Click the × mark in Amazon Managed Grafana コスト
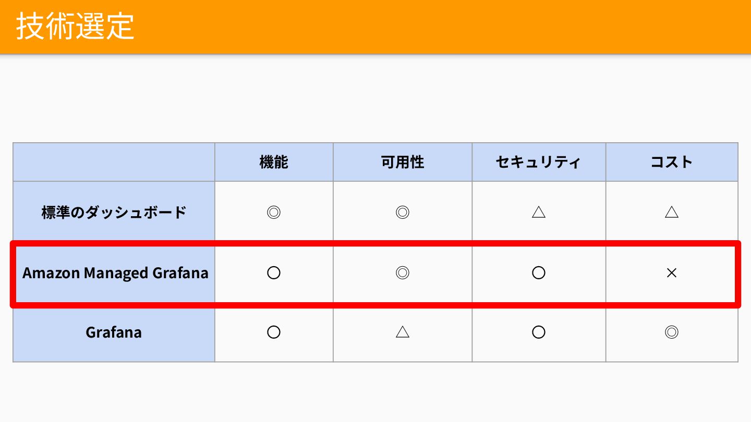Viewport: 751px width, 422px height. pyautogui.click(x=672, y=272)
